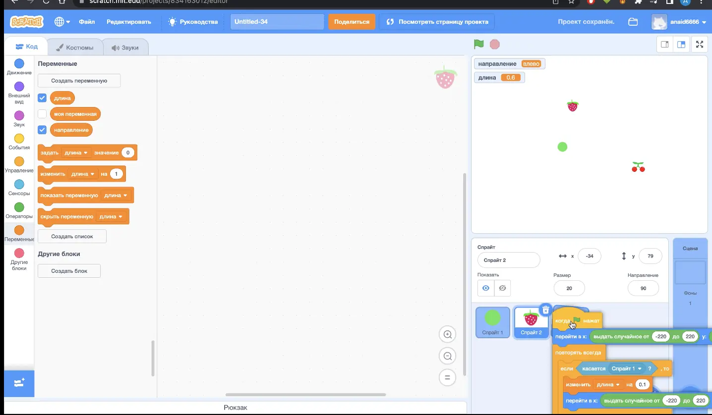The height and width of the screenshot is (415, 712).
Task: Select the Внешний вид block category
Action: (x=19, y=93)
